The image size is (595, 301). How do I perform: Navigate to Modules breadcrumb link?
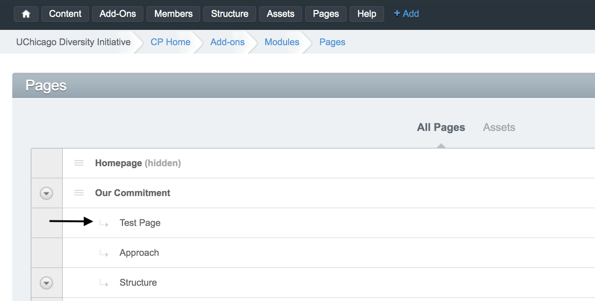click(282, 42)
